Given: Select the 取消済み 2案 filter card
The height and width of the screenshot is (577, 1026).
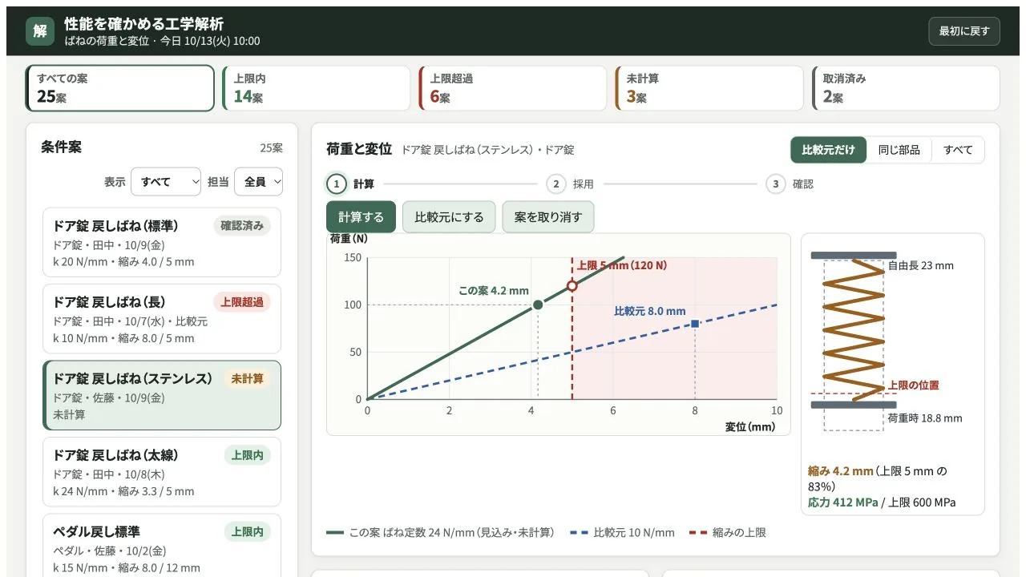Looking at the screenshot, I should point(906,88).
